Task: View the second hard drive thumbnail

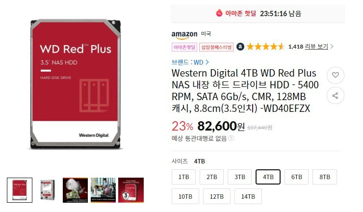Action: pyautogui.click(x=48, y=190)
